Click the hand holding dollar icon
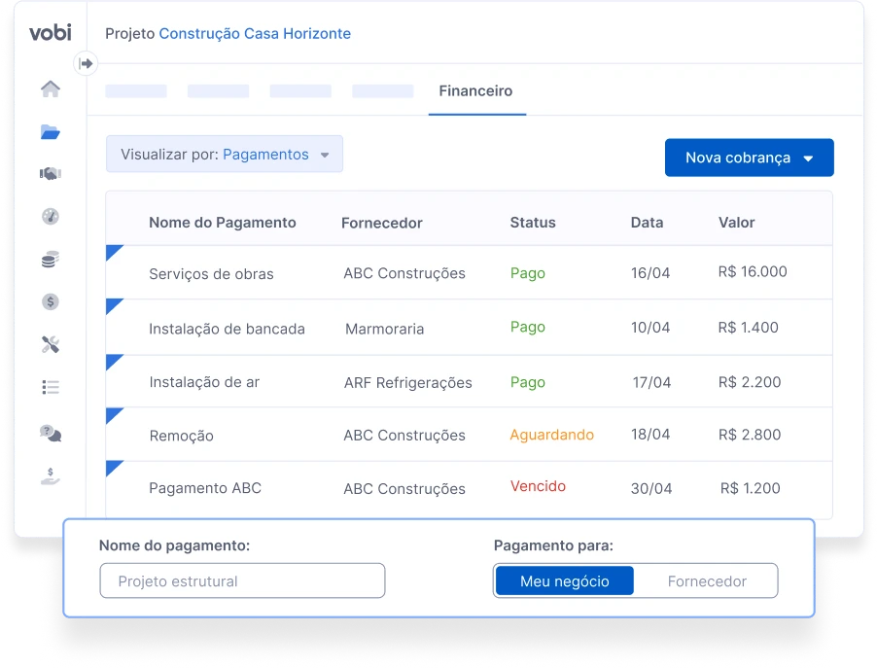Image resolution: width=877 pixels, height=668 pixels. (x=51, y=476)
